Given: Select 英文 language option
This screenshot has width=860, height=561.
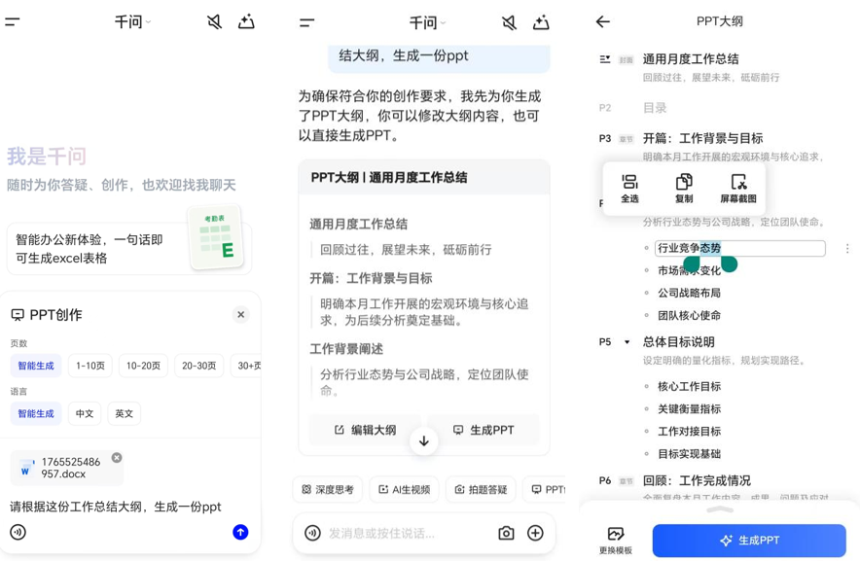Looking at the screenshot, I should point(124,413).
